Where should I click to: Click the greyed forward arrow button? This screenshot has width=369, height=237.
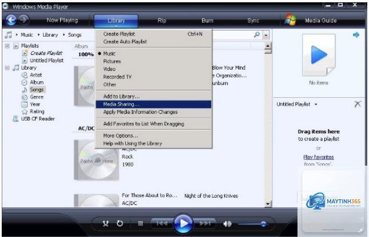coord(23,20)
